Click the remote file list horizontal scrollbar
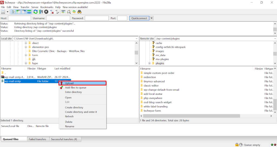 tap(189, 116)
